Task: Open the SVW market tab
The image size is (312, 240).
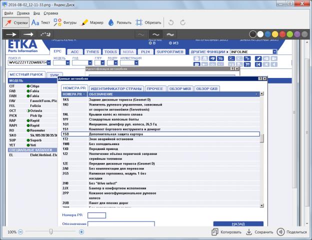Action: pyautogui.click(x=54, y=75)
